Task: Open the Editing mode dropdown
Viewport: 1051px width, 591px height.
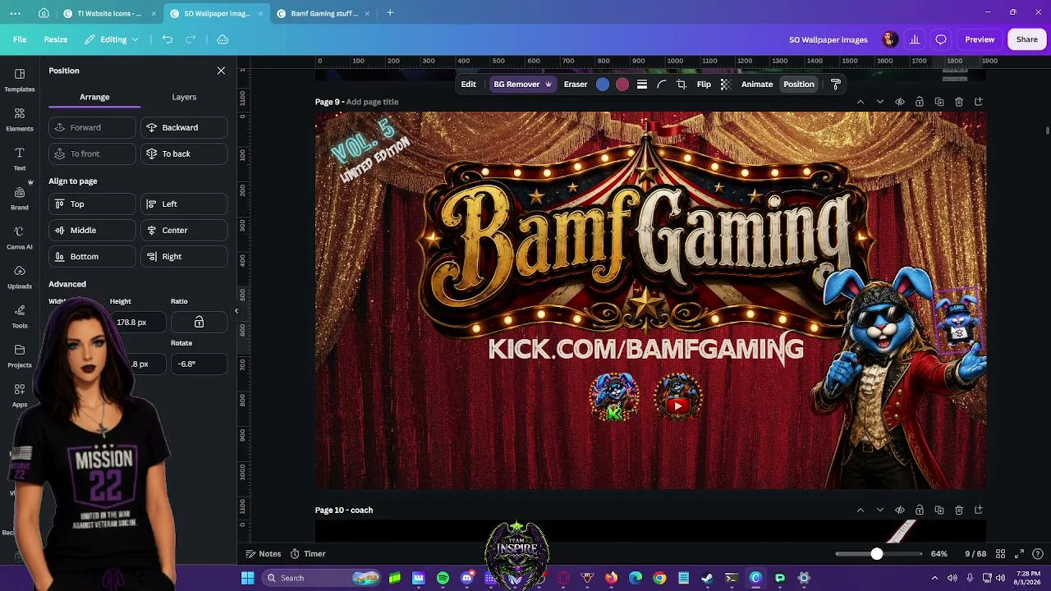Action: (112, 39)
